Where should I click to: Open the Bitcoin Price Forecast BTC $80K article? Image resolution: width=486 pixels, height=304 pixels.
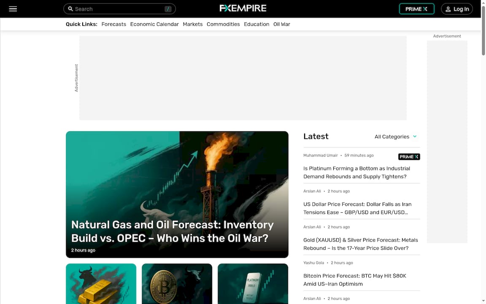tap(355, 280)
